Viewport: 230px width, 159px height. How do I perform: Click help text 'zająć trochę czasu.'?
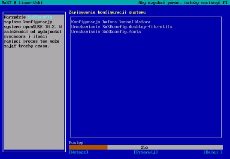coord(27,46)
